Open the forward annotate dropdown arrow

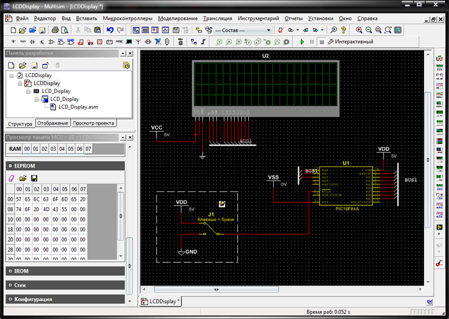(x=322, y=30)
